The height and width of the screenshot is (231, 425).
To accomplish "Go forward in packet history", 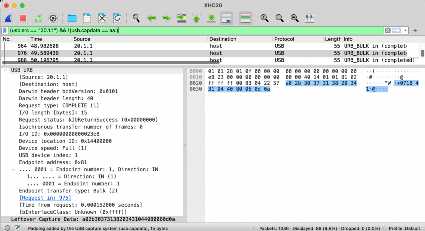I will (x=166, y=18).
